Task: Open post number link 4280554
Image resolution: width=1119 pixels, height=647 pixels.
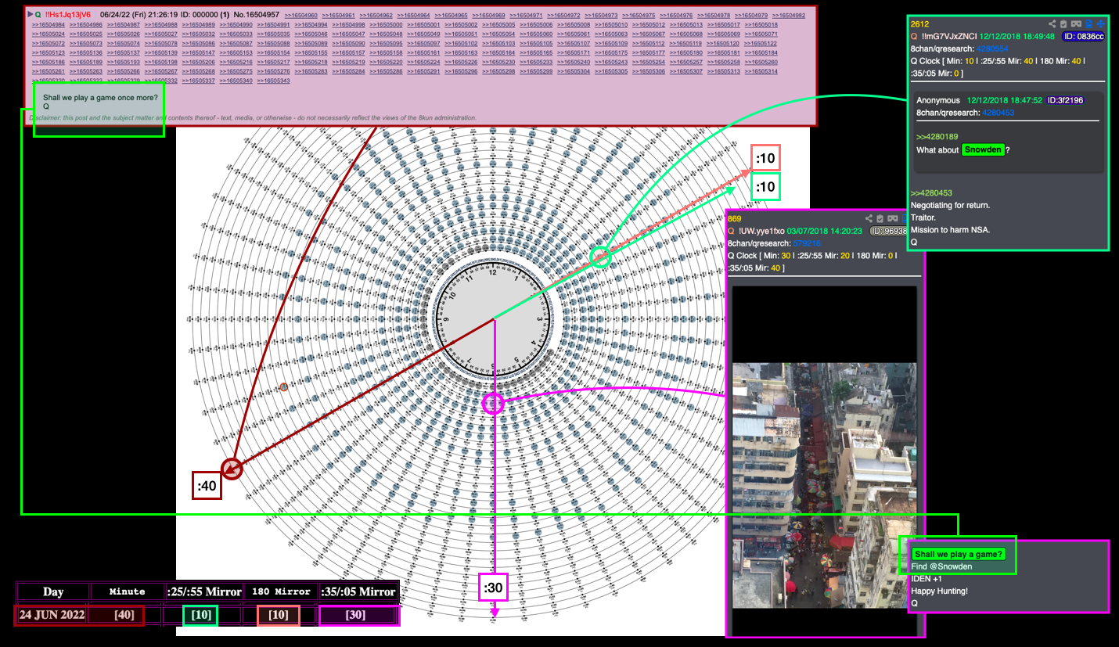Action: point(993,49)
